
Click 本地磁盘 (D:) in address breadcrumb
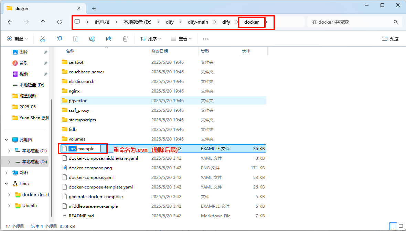coord(137,22)
